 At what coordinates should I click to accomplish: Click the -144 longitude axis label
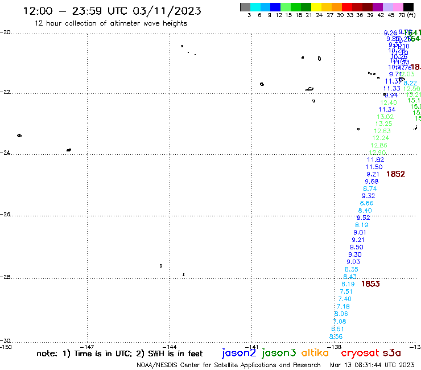coord(170,347)
